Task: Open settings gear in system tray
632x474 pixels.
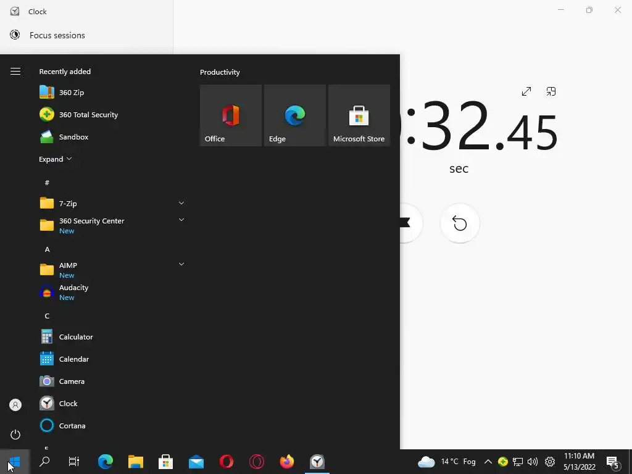Action: (550, 462)
